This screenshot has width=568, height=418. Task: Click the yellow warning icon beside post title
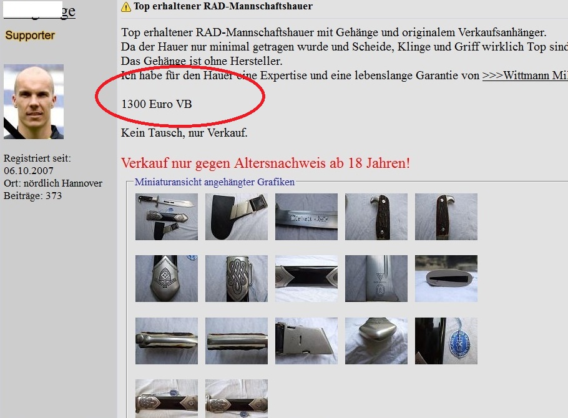coord(125,7)
